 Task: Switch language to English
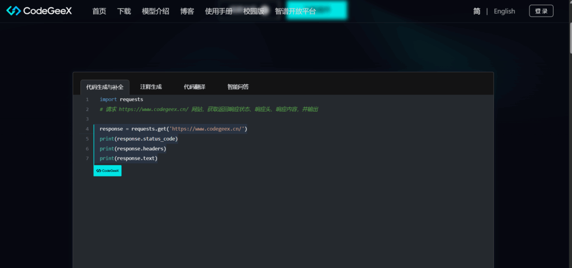pyautogui.click(x=504, y=11)
